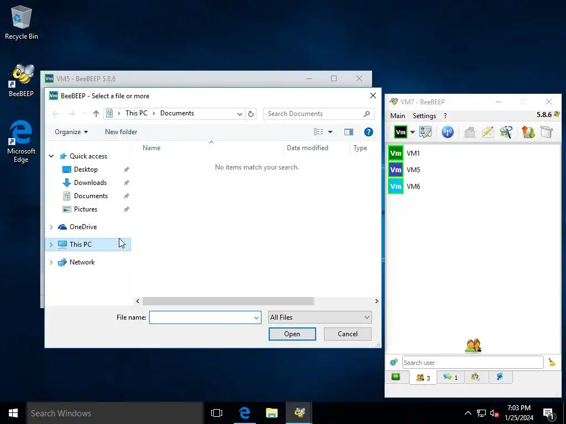
Task: Select Downloads under Quick access
Action: point(90,183)
